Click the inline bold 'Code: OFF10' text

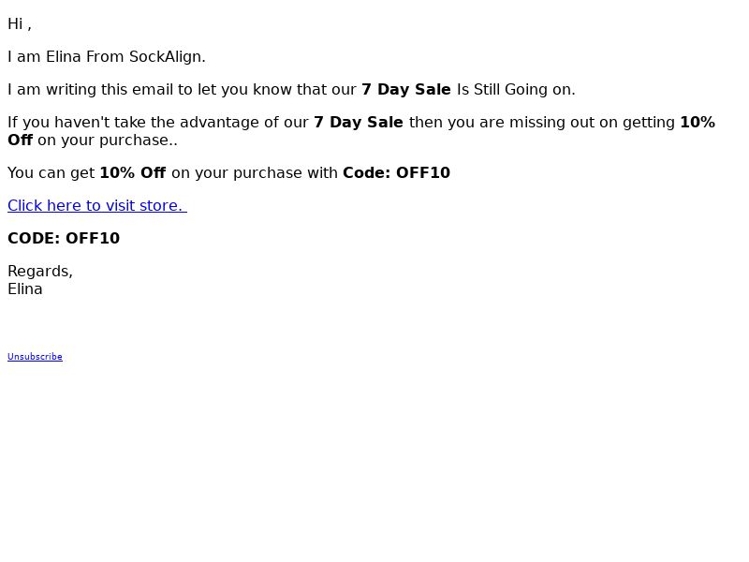(396, 172)
